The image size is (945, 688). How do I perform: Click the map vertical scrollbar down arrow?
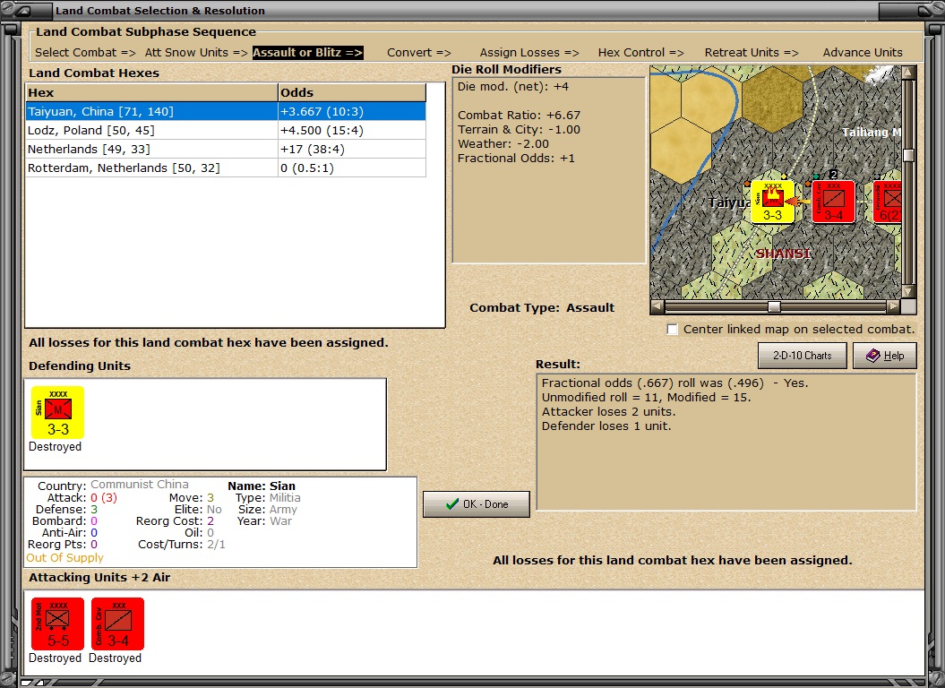click(909, 292)
